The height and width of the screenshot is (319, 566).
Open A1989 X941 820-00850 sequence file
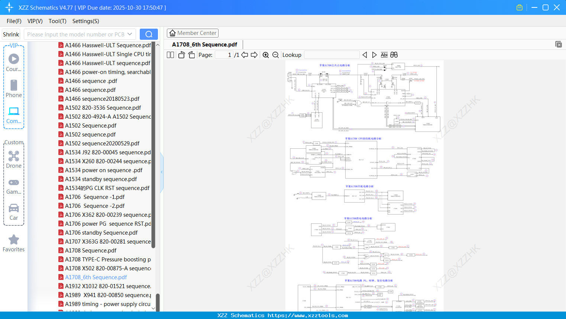[105, 295]
